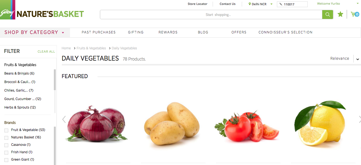361x165 pixels.
Task: Open the Store Locator link
Action: pos(198,4)
